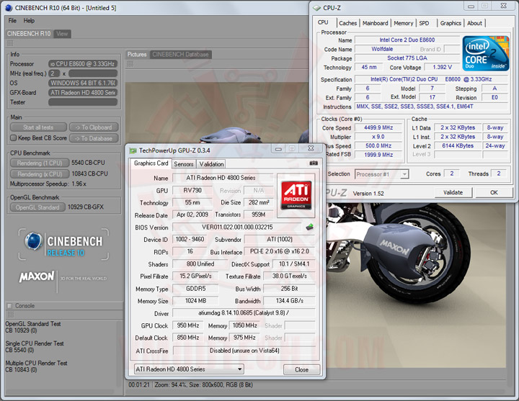Click the Start all tests button
The height and width of the screenshot is (401, 519).
pyautogui.click(x=38, y=127)
